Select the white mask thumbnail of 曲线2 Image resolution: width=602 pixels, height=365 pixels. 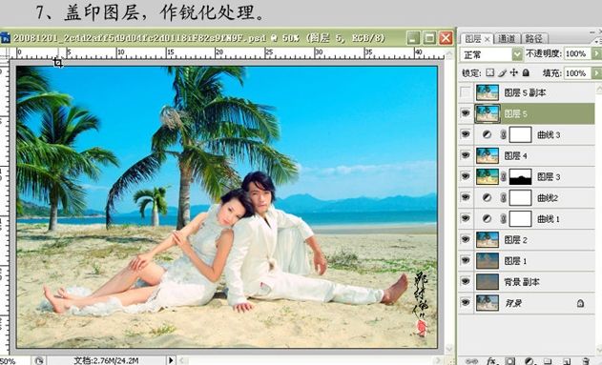pos(520,198)
